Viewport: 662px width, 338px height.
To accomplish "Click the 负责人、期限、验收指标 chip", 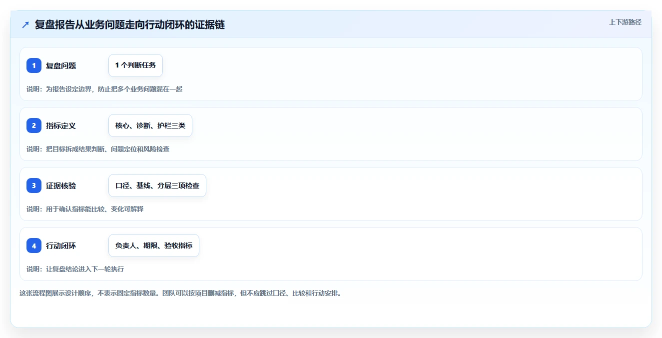I will click(154, 245).
